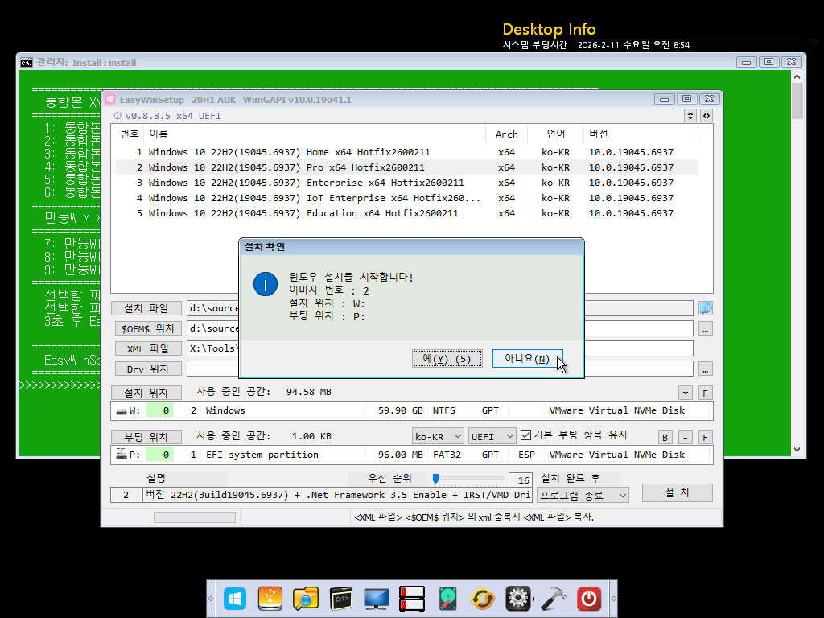Select Windows 10 IoT Enterprise x64 row
Image resolution: width=824 pixels, height=618 pixels.
(406, 198)
